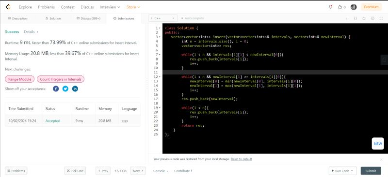Screen dimensions: 388x177
Task: Expand submission Details
Action: (x=31, y=31)
